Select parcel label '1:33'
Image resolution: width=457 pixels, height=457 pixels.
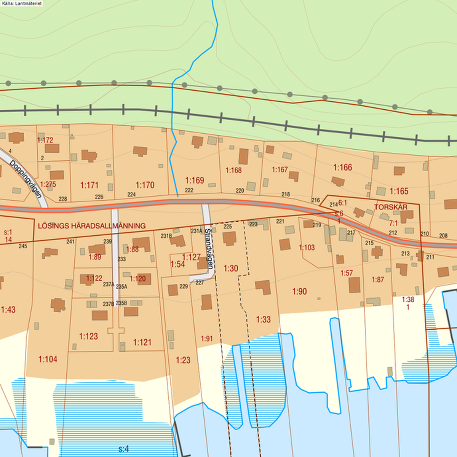[x=264, y=320]
